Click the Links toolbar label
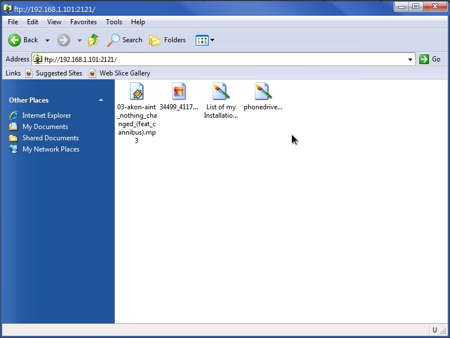 coord(13,73)
